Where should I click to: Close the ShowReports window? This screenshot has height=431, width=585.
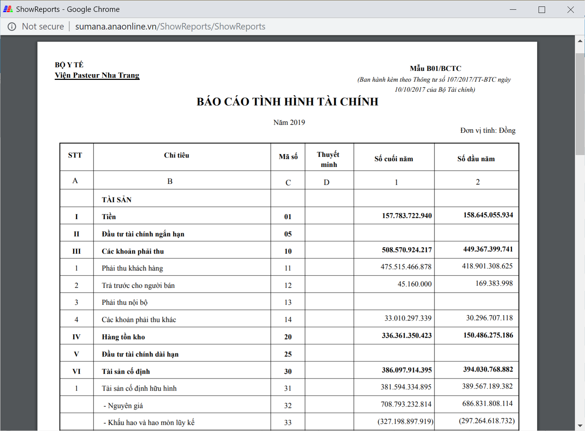coord(570,9)
